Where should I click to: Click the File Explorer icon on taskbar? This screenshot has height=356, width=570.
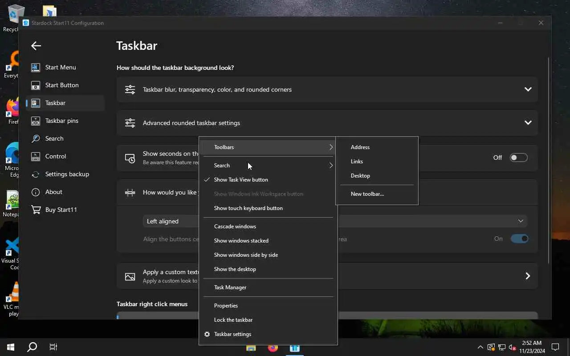click(x=251, y=348)
